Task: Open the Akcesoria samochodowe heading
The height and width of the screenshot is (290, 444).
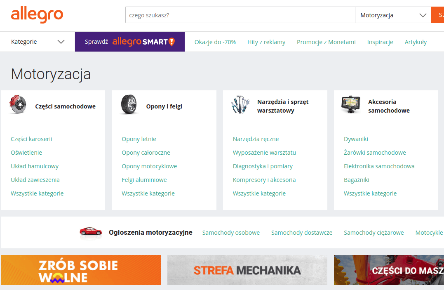Action: point(389,106)
